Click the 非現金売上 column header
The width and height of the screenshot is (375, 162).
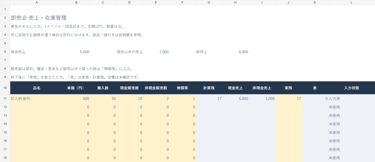pyautogui.click(x=261, y=88)
